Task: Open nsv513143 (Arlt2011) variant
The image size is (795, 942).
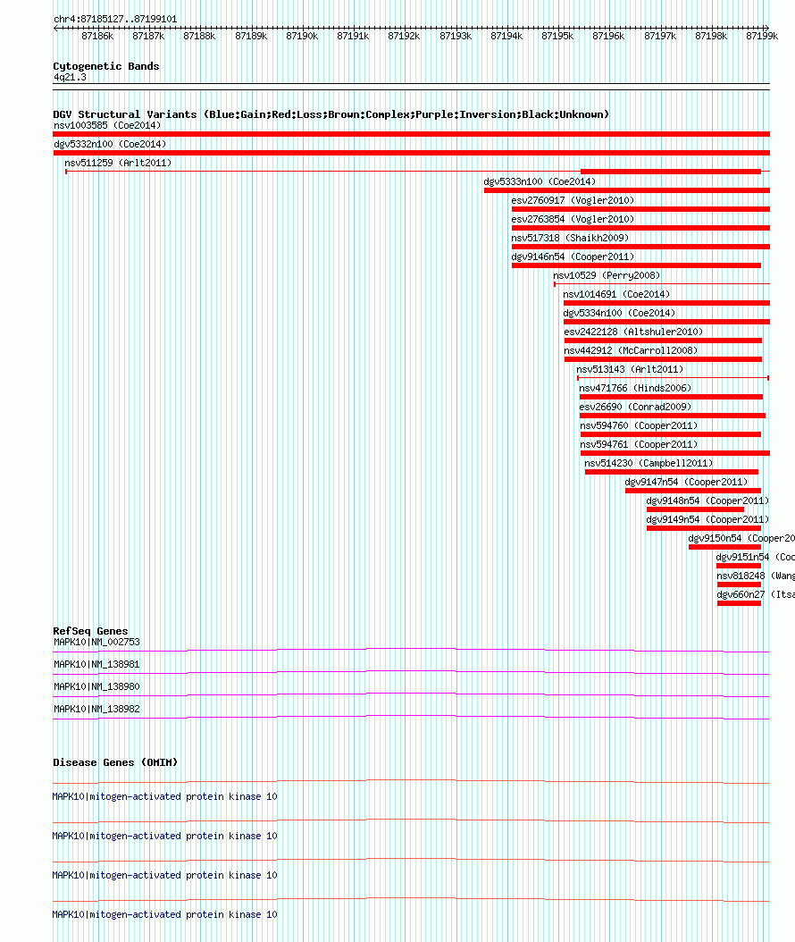Action: [x=630, y=369]
